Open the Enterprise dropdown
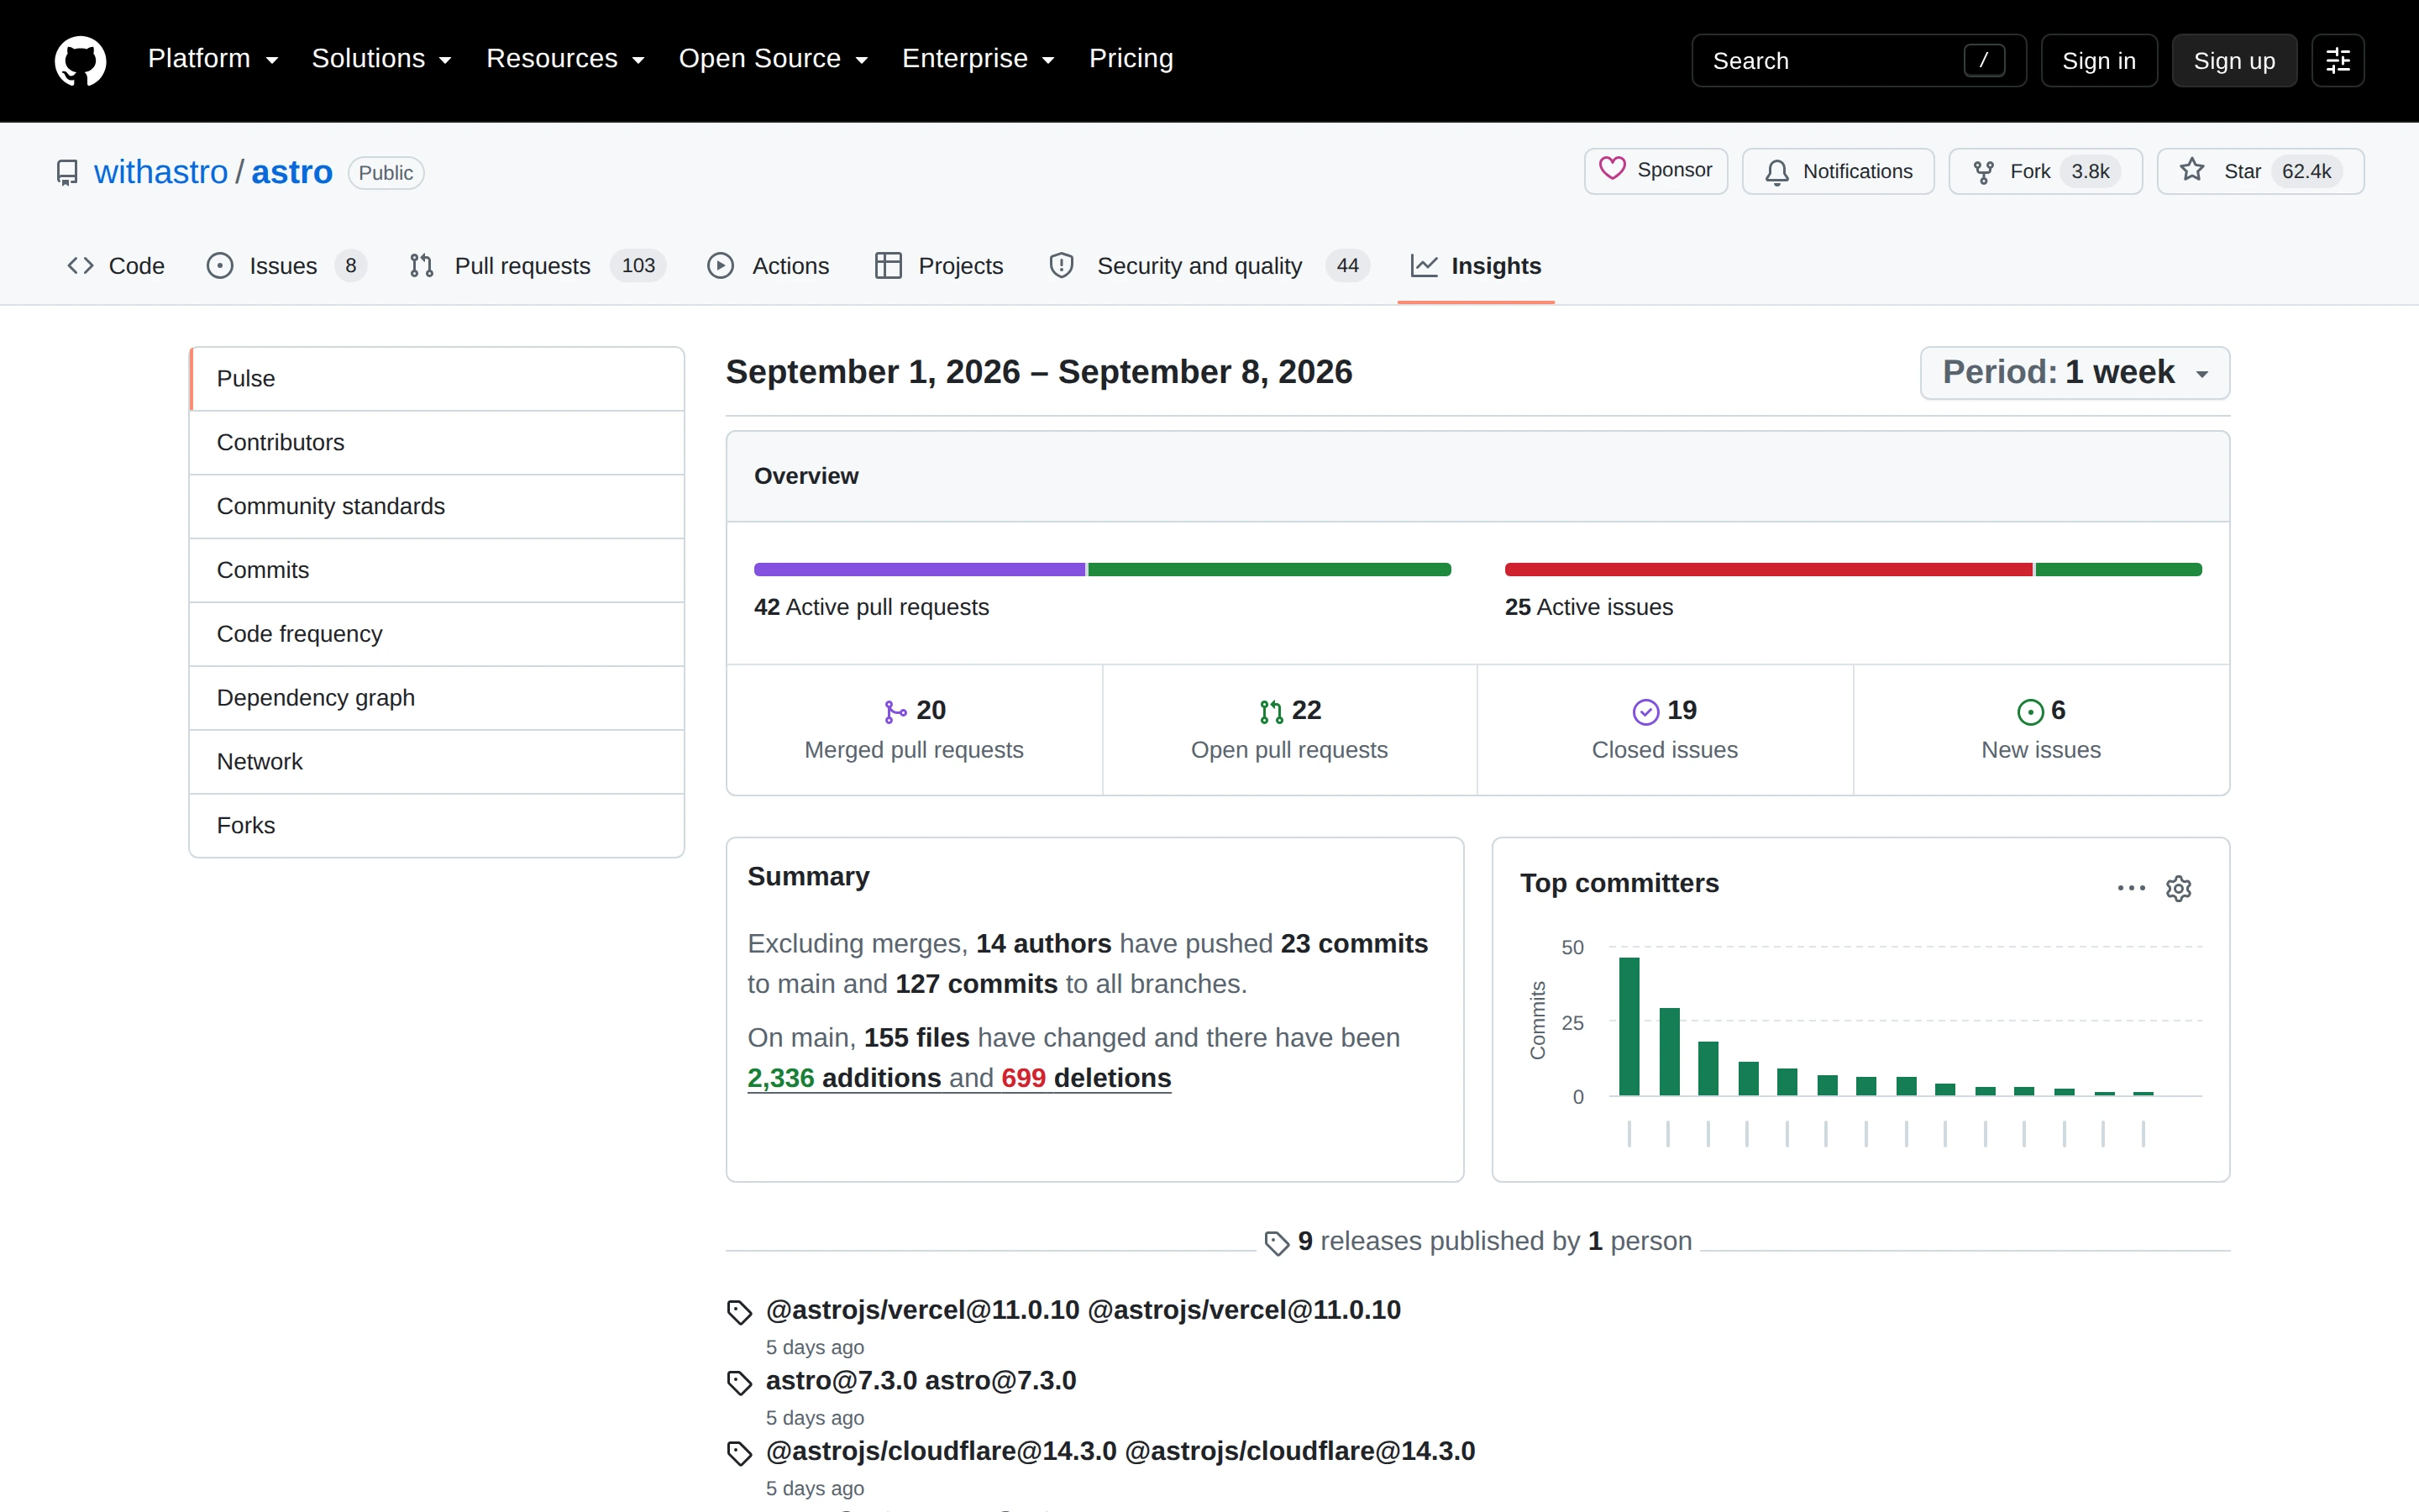 [978, 59]
